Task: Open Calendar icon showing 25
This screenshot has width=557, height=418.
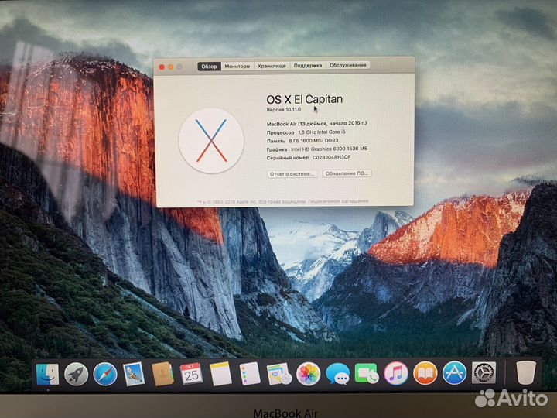Action: pyautogui.click(x=192, y=374)
